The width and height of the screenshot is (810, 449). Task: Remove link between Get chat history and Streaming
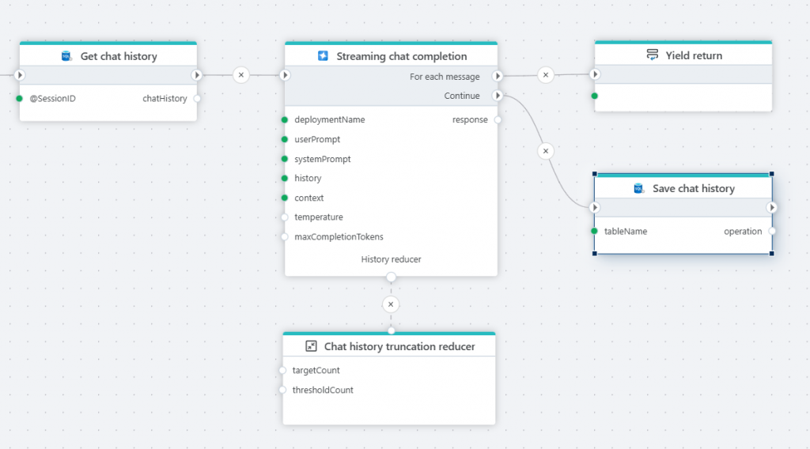tap(241, 75)
